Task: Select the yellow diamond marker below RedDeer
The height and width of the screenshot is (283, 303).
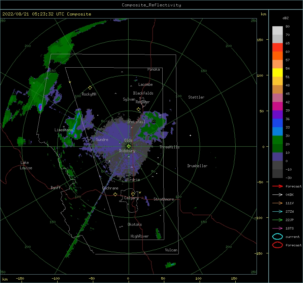Action: tap(138, 109)
